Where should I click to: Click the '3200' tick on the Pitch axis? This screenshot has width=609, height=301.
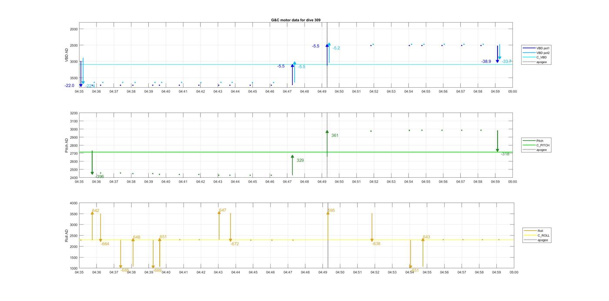click(x=74, y=113)
